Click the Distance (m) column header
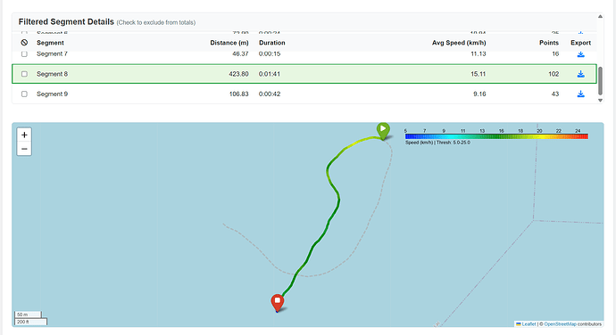This screenshot has height=335, width=616. (229, 43)
